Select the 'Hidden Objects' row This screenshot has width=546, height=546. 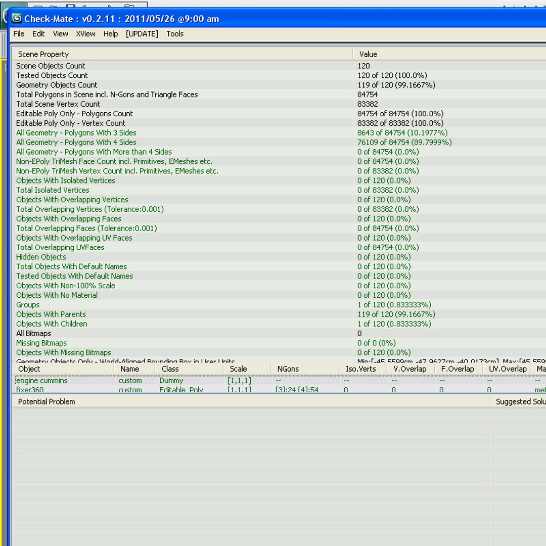[279, 257]
